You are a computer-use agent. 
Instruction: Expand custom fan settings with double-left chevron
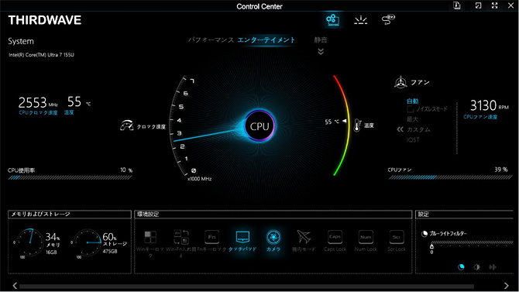[400, 129]
